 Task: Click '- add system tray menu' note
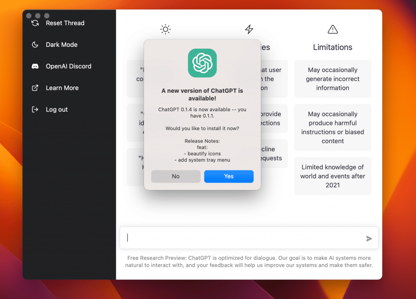(202, 160)
